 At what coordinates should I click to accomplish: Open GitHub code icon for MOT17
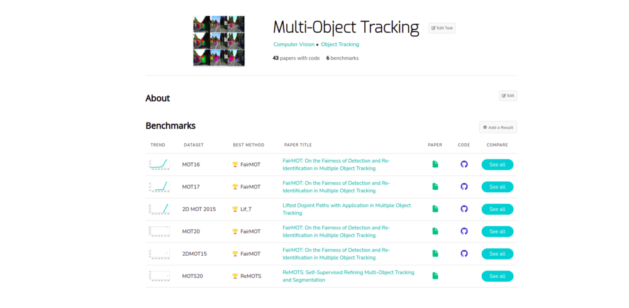(464, 187)
